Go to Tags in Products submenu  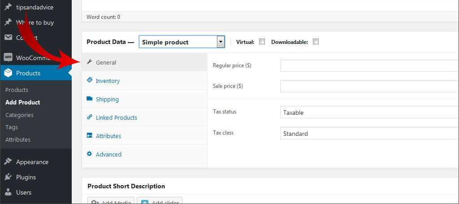[x=12, y=127]
